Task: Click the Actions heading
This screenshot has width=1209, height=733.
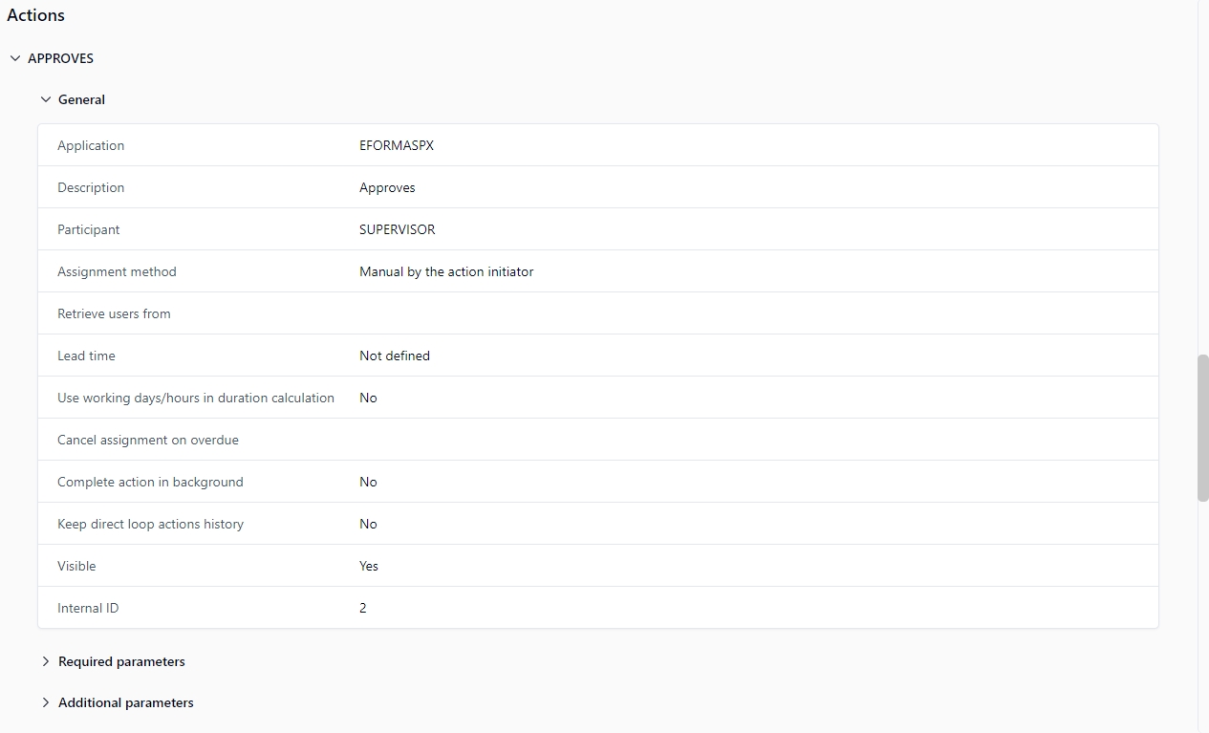Action: [36, 15]
